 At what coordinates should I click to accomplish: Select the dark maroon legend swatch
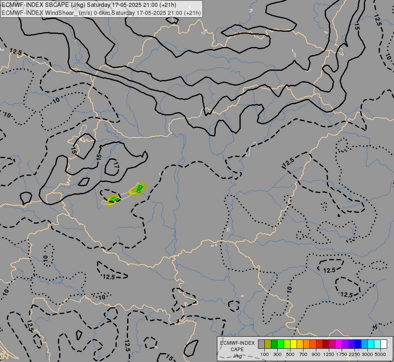coord(326,344)
